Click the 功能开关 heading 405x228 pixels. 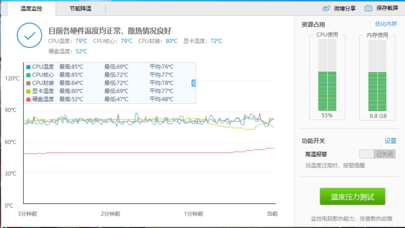(x=313, y=141)
